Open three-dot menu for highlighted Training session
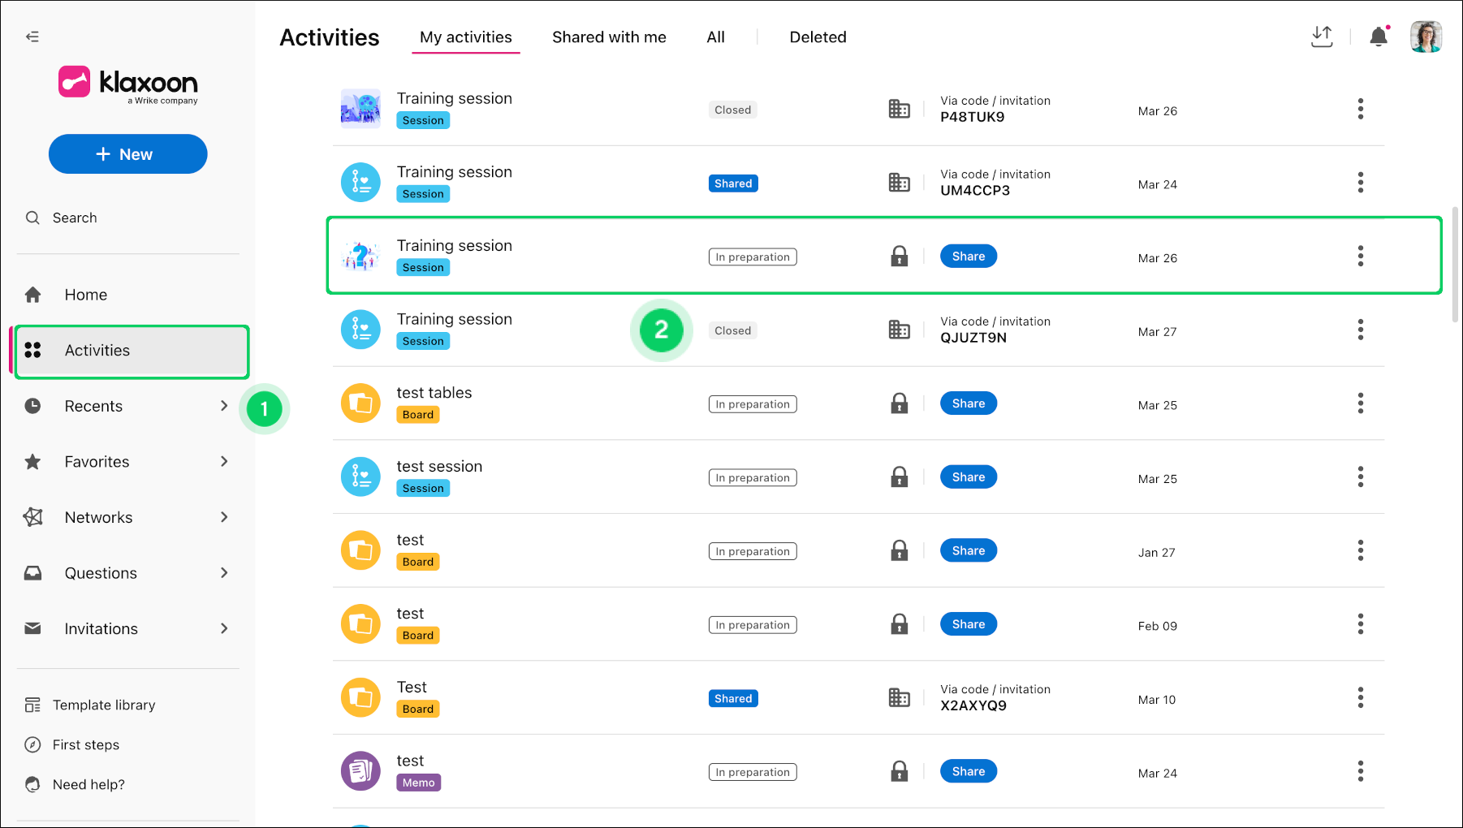The image size is (1463, 828). coord(1361,257)
